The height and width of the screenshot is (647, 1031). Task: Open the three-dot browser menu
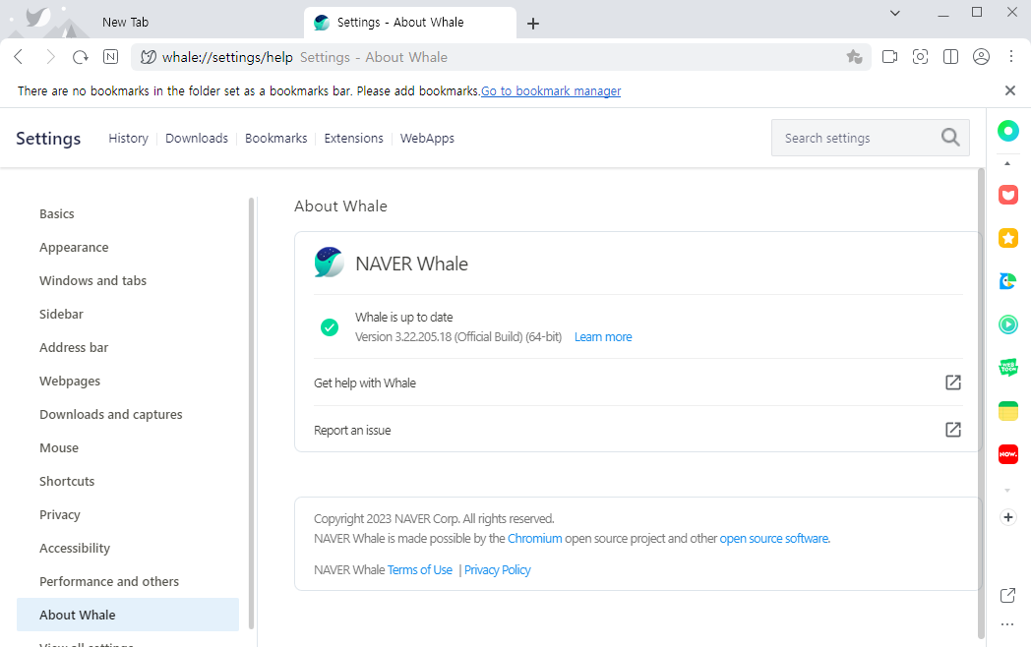(1011, 57)
